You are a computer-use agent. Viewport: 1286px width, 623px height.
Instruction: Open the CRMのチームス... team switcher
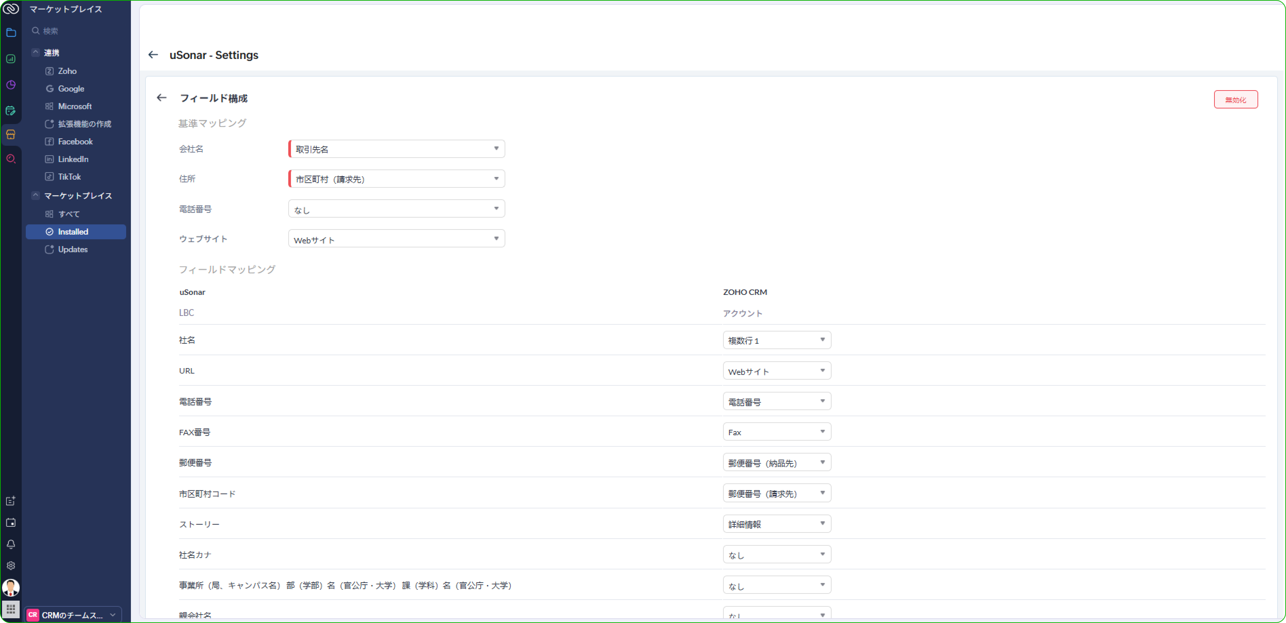[x=73, y=615]
